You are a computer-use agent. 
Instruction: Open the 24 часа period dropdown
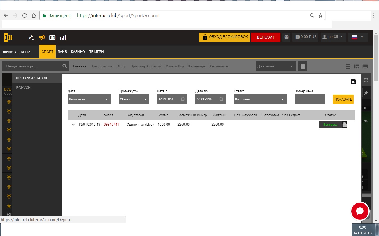(134, 99)
